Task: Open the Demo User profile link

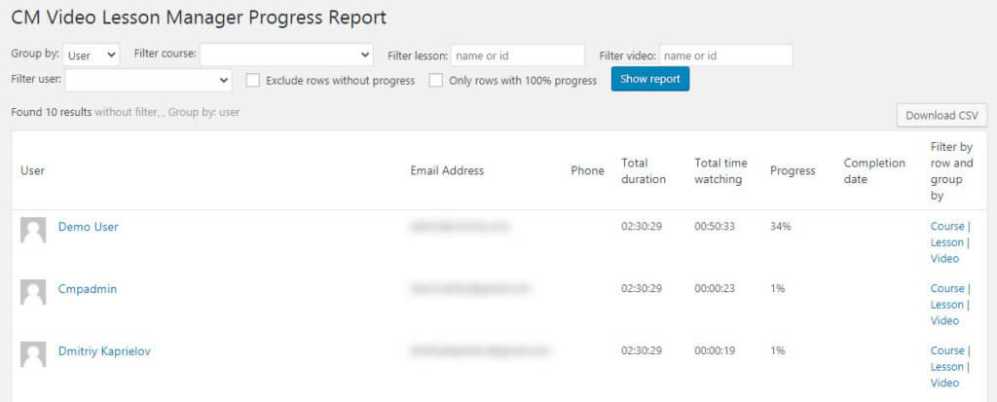Action: pos(88,227)
